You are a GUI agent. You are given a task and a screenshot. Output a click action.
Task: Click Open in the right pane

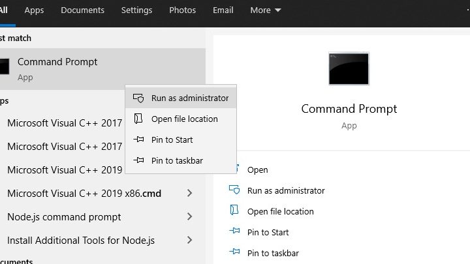[x=257, y=170]
